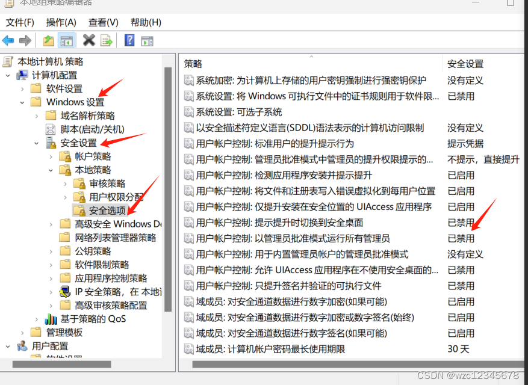Open the 文件(F) menu
The image size is (528, 385).
click(20, 22)
